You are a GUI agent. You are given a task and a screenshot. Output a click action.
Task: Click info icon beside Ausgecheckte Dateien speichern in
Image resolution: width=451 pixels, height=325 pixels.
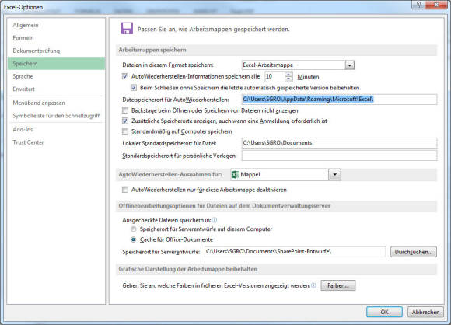[x=215, y=220]
